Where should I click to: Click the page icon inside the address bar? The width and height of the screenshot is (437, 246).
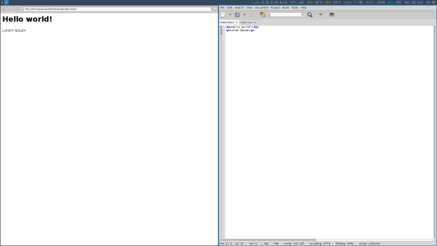click(x=23, y=9)
